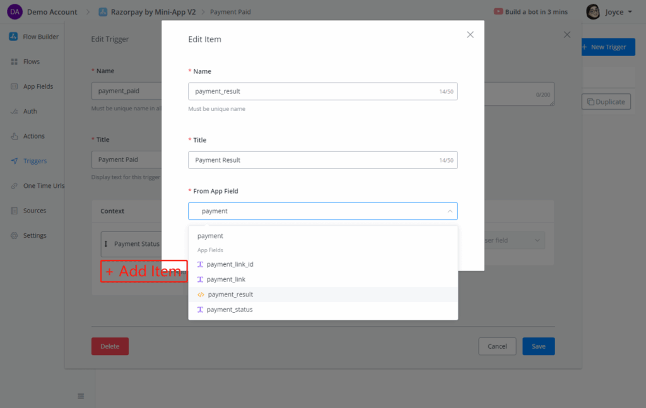Close the Edit Item dialog
This screenshot has width=646, height=408.
pos(470,35)
